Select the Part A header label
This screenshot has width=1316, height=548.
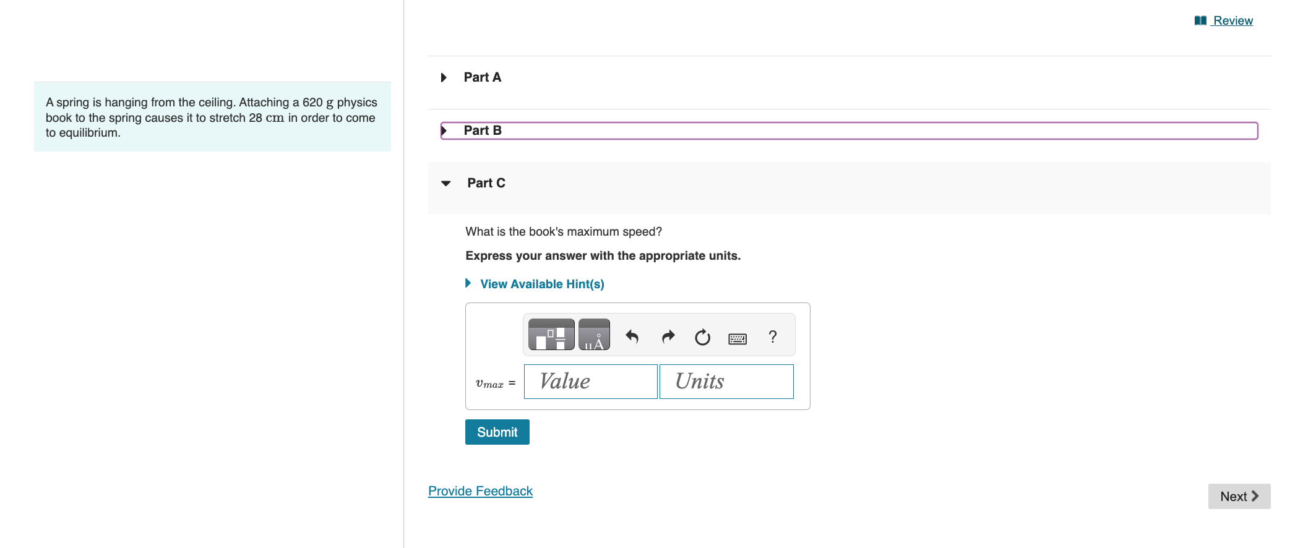coord(483,77)
